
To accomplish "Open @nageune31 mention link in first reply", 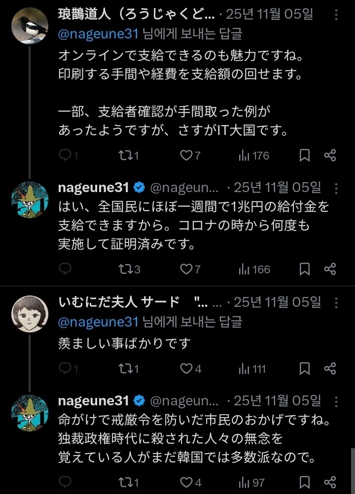I will (x=98, y=33).
